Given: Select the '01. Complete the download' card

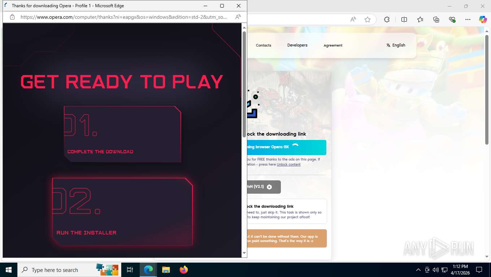Looking at the screenshot, I should (x=122, y=134).
